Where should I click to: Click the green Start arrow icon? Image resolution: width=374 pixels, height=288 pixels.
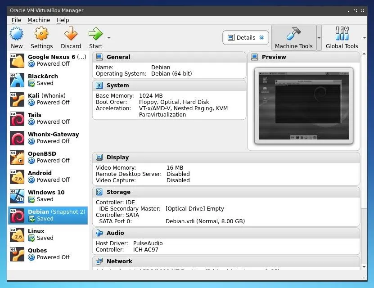[95, 34]
